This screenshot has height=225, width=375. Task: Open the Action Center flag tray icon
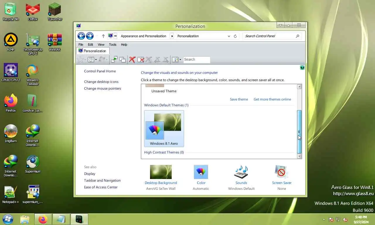coord(331,219)
